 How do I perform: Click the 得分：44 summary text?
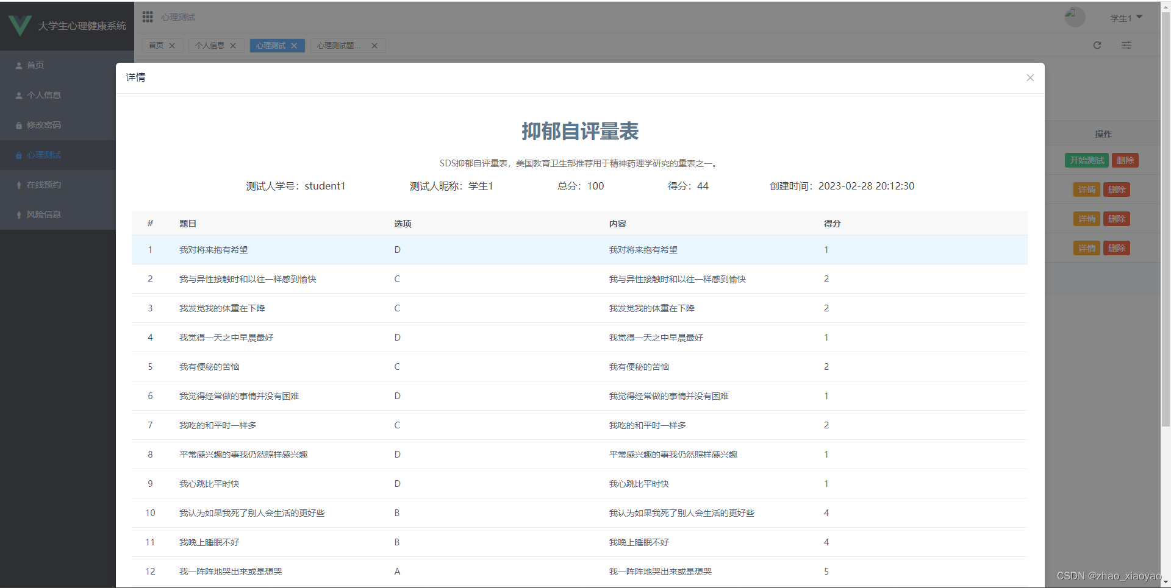point(688,186)
